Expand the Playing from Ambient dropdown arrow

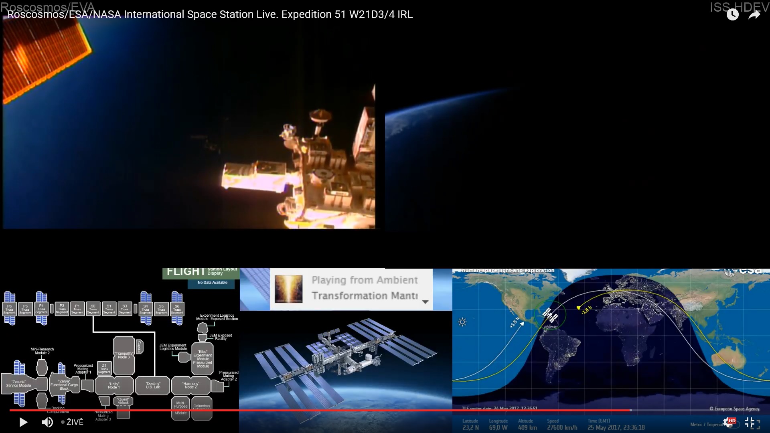[426, 301]
